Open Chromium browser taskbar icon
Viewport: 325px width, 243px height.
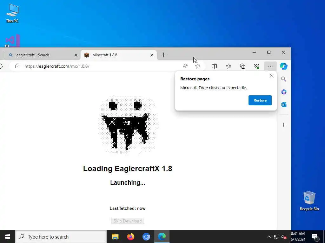[x=146, y=237]
